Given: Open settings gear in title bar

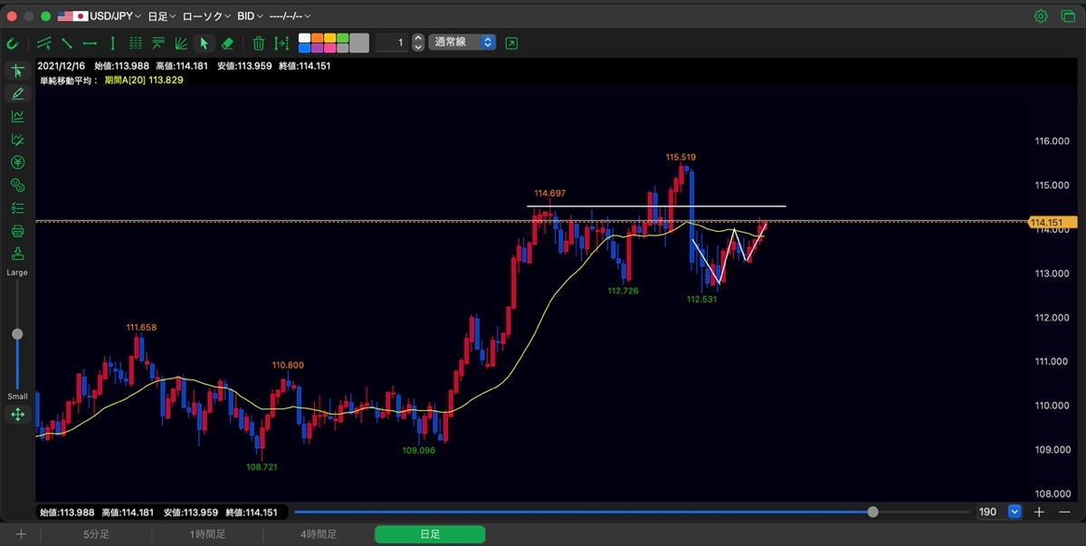Looking at the screenshot, I should pyautogui.click(x=1041, y=16).
